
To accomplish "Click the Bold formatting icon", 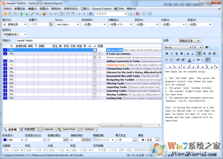I will click(x=167, y=53).
